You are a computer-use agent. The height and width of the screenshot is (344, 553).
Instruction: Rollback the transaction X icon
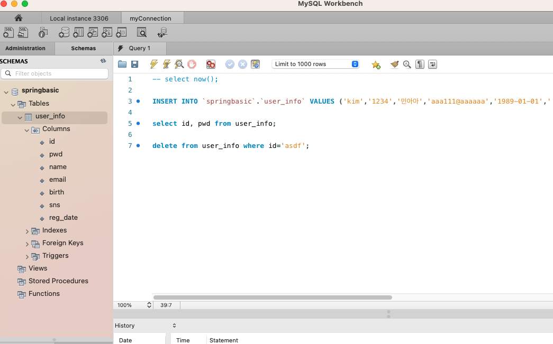(243, 64)
